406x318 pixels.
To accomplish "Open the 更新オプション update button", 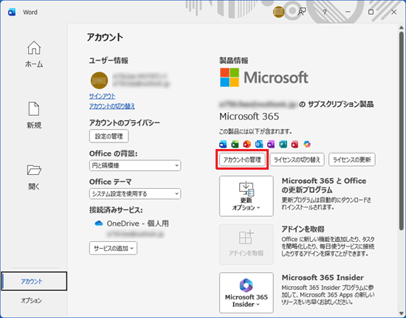I will (x=247, y=196).
